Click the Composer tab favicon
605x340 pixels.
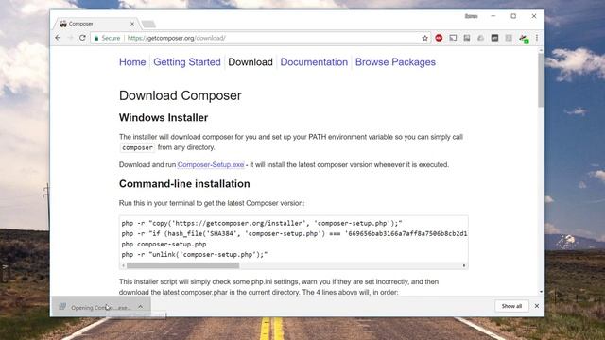point(63,24)
